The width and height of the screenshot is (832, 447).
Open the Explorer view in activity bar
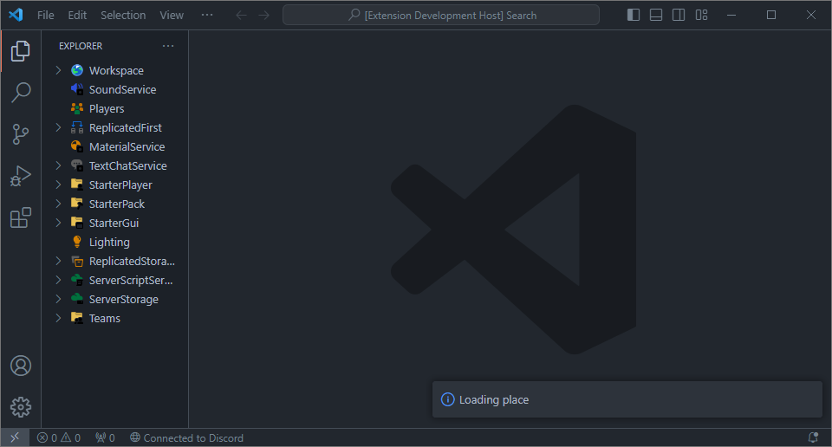point(21,51)
